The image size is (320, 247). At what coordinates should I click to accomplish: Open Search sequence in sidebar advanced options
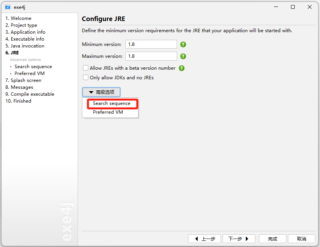point(33,67)
